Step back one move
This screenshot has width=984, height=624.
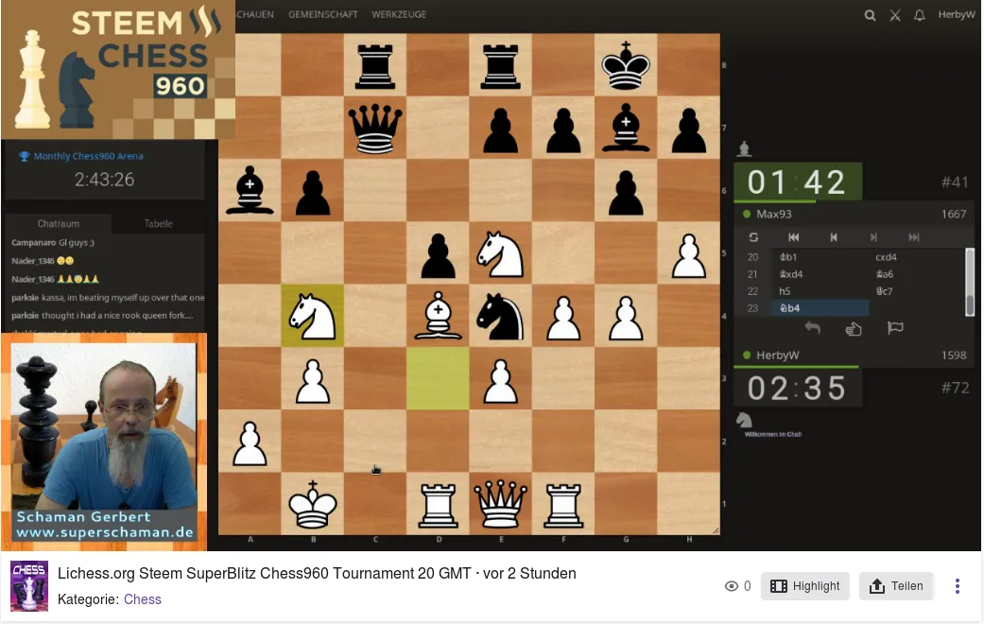click(834, 237)
